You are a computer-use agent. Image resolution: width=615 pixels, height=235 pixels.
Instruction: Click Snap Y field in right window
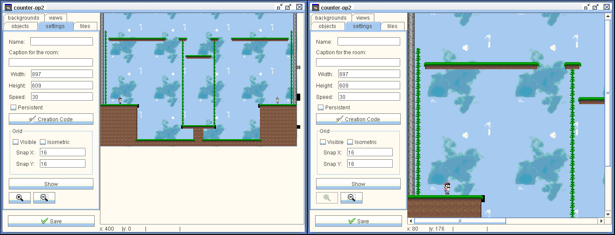(x=370, y=164)
